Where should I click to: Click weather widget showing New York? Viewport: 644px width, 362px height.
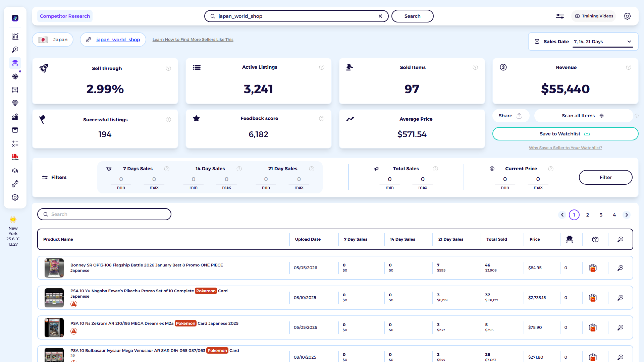(x=13, y=231)
